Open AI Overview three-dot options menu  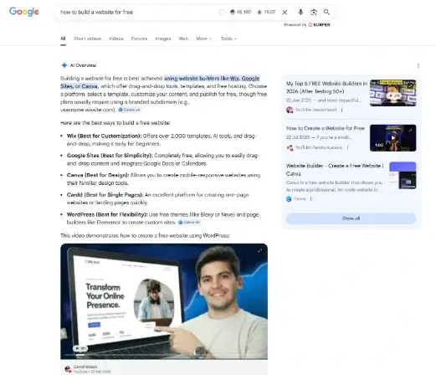(x=418, y=65)
